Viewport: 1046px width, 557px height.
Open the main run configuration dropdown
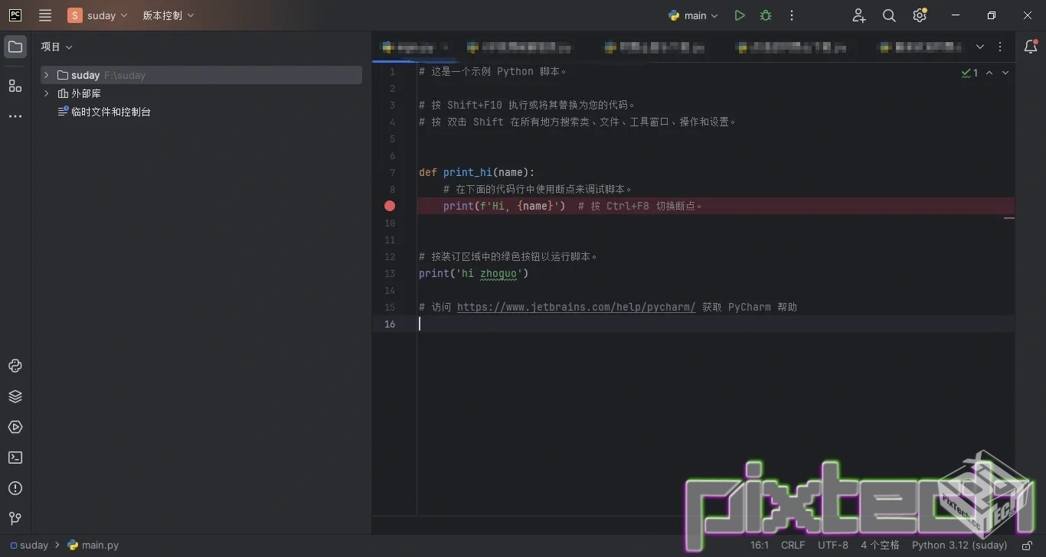click(694, 15)
